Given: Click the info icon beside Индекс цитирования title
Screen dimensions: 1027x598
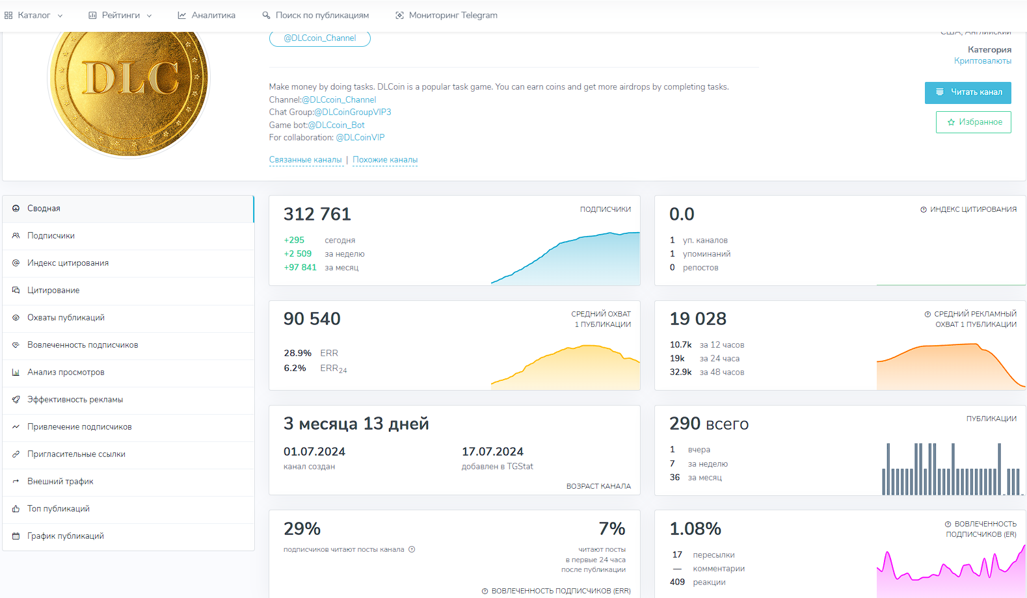Looking at the screenshot, I should pyautogui.click(x=924, y=209).
